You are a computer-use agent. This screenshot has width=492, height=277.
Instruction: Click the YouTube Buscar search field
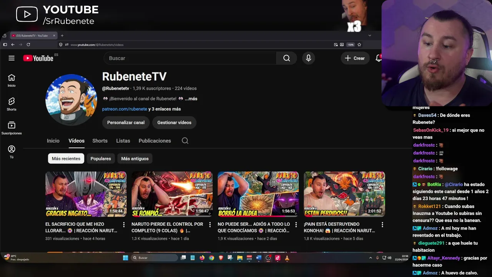click(x=190, y=58)
